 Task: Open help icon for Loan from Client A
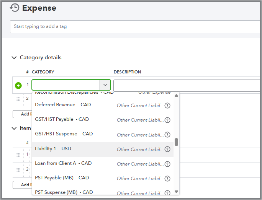[167, 164]
